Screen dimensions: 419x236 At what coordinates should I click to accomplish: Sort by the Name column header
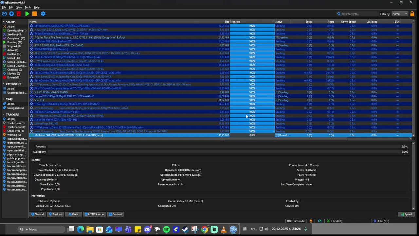coord(33,22)
